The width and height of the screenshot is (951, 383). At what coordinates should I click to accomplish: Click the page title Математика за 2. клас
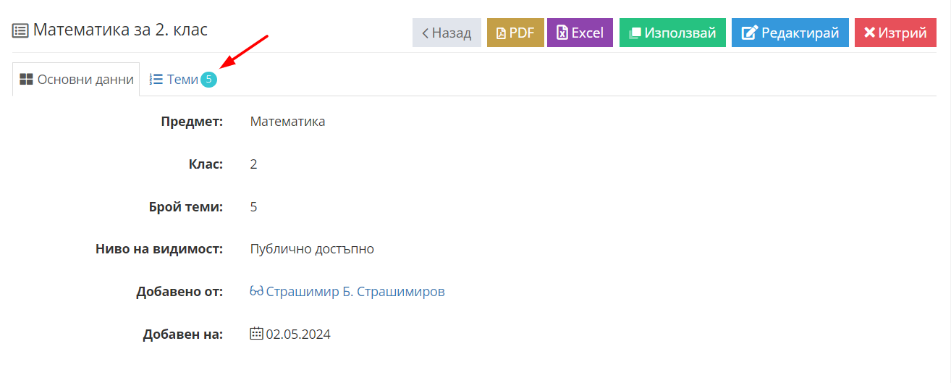[120, 30]
